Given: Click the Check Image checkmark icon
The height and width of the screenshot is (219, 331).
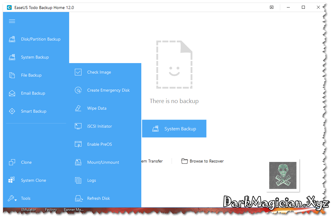Looking at the screenshot, I should (x=78, y=72).
